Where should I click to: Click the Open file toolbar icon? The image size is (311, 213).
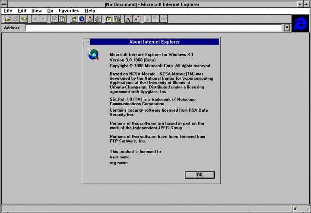pos(8,19)
